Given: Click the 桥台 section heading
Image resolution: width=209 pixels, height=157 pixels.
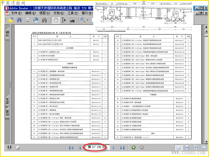Looking at the screenshot, I should click(x=153, y=133).
